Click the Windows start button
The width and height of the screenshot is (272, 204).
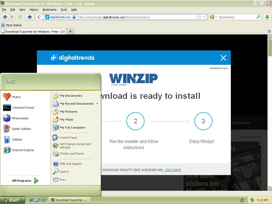pos(12,200)
